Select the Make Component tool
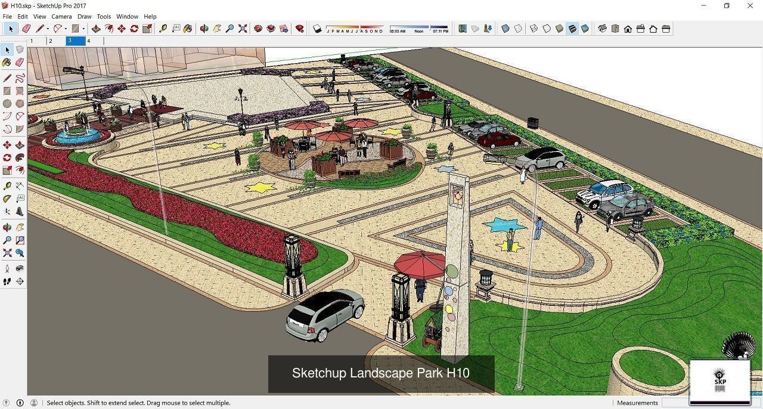Viewport: 763px width, 409px height. click(x=20, y=49)
